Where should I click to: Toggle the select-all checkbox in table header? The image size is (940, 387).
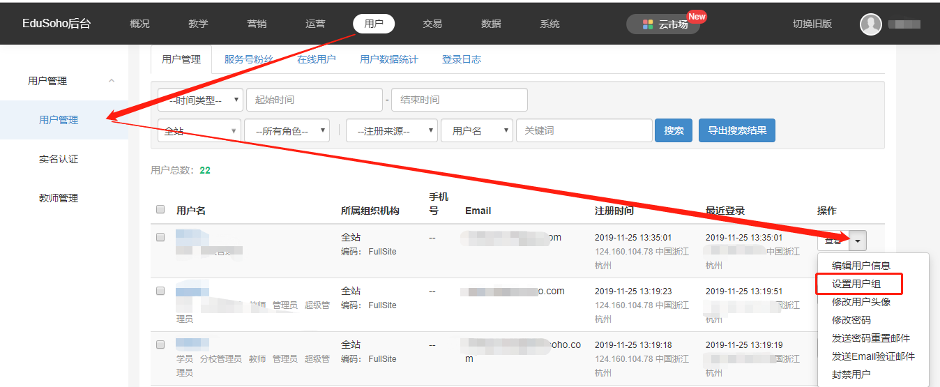coord(160,209)
